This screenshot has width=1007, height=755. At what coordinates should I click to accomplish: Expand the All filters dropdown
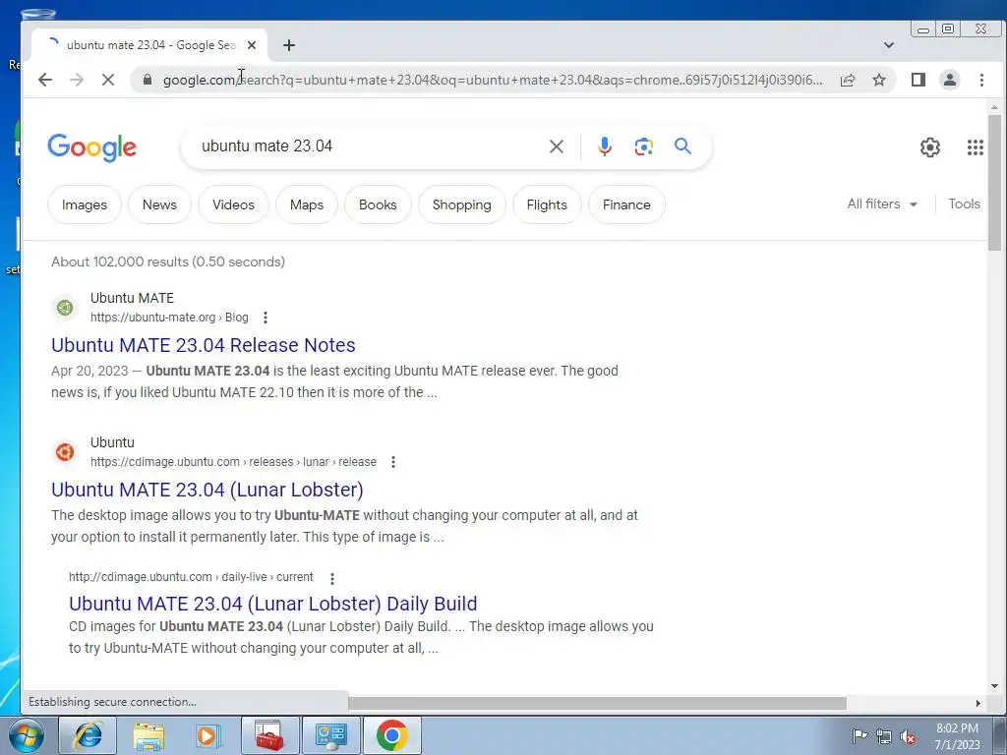[882, 204]
